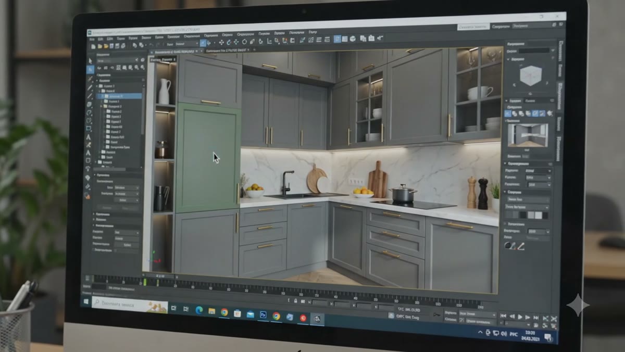The width and height of the screenshot is (625, 352).
Task: Open the red circular app in the taskbar
Action: point(303,318)
